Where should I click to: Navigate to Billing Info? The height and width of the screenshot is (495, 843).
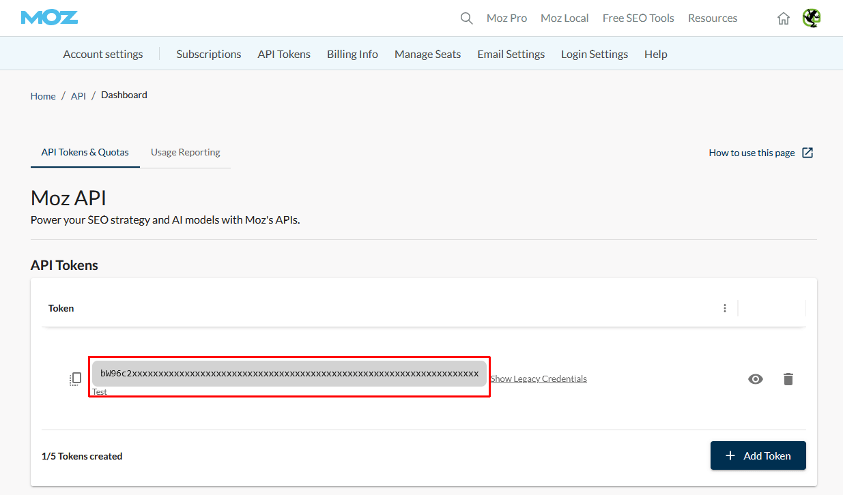click(352, 54)
